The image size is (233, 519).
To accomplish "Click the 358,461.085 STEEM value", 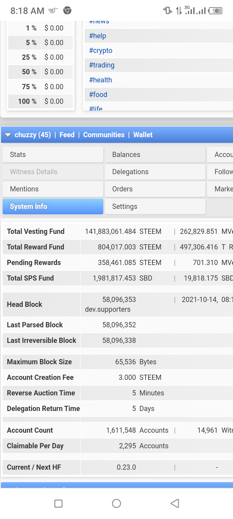I will [x=129, y=263].
